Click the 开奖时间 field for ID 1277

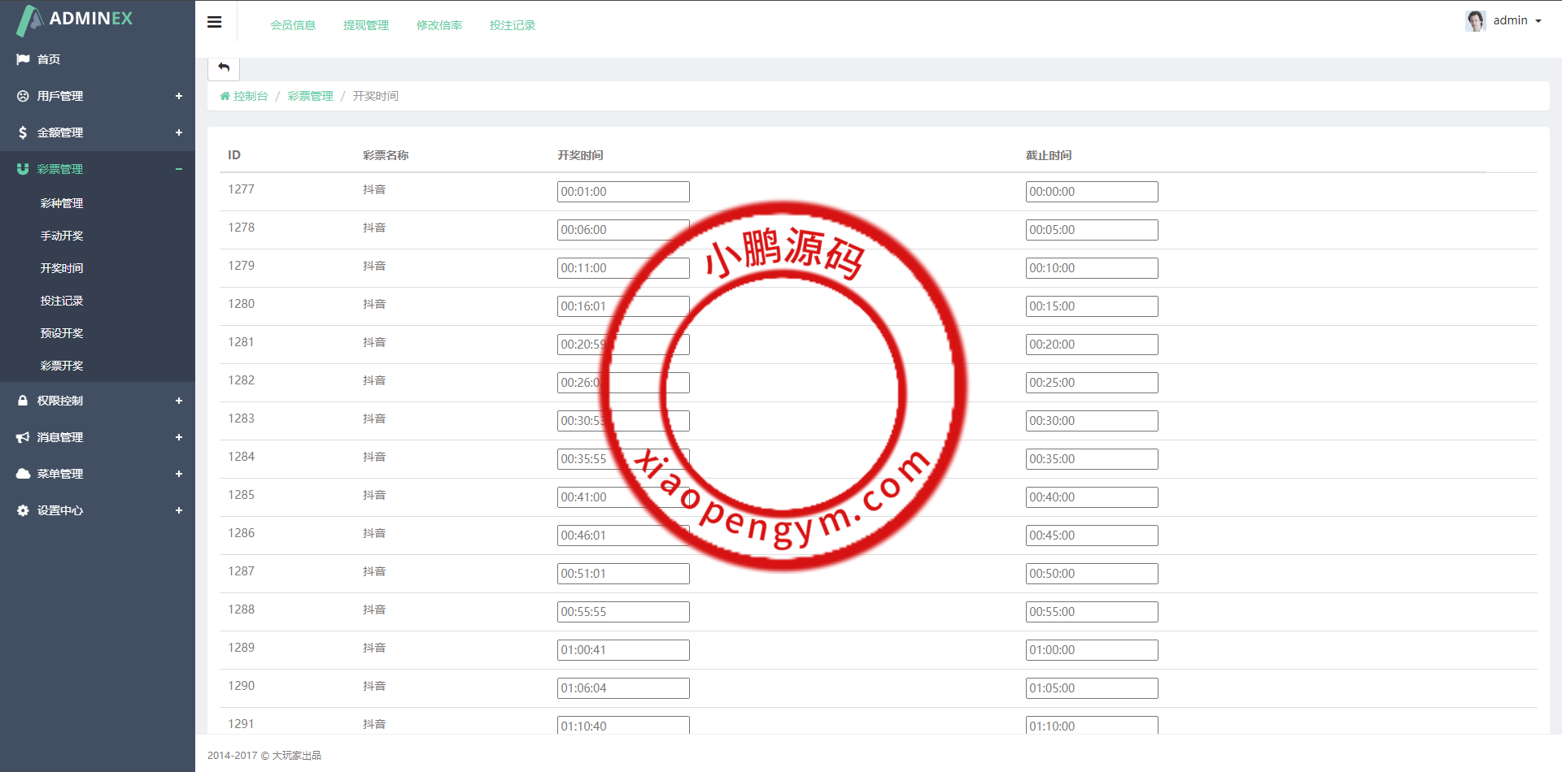coord(623,192)
